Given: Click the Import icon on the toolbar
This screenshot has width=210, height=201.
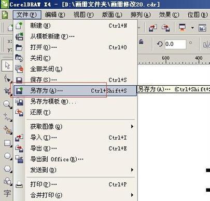Looking at the screenshot, I should [x=153, y=28].
